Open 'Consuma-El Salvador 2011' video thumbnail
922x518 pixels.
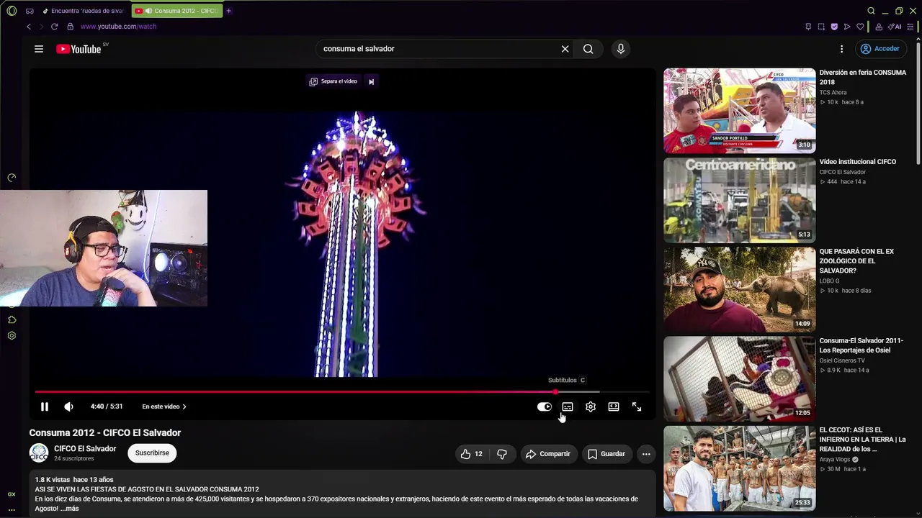[740, 379]
